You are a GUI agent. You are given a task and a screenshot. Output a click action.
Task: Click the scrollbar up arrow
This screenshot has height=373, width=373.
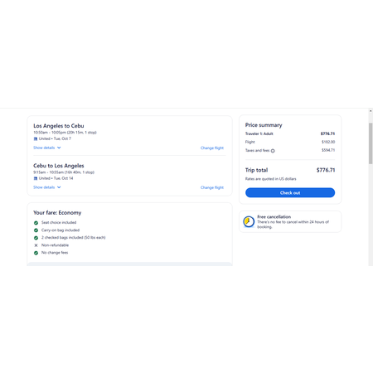(x=371, y=111)
